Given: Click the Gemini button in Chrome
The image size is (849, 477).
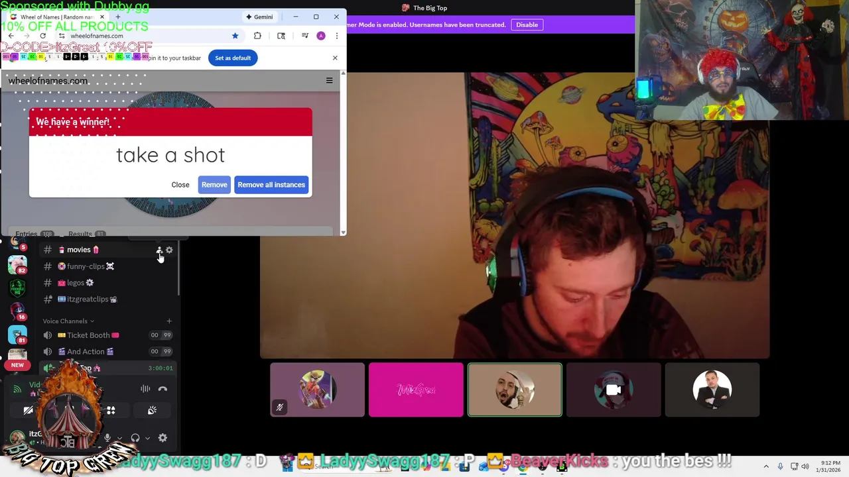Looking at the screenshot, I should tap(259, 17).
